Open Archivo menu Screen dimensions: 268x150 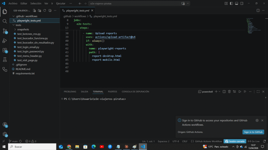pos(13,3)
